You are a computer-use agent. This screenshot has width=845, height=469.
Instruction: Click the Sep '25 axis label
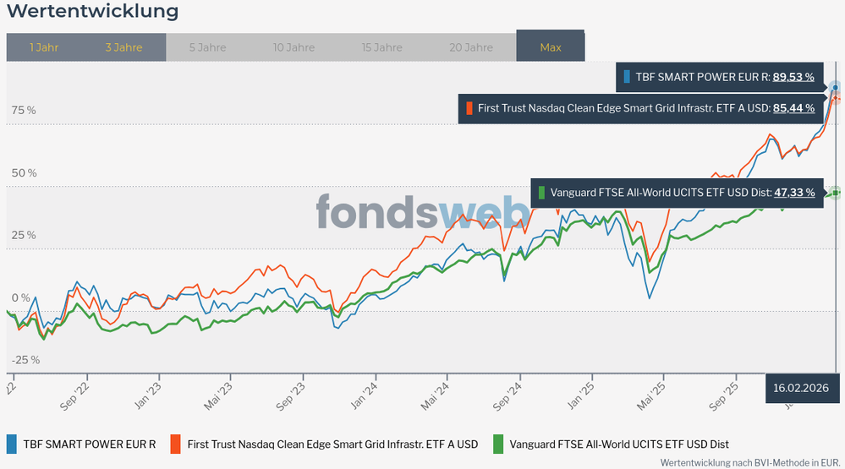[x=724, y=397]
